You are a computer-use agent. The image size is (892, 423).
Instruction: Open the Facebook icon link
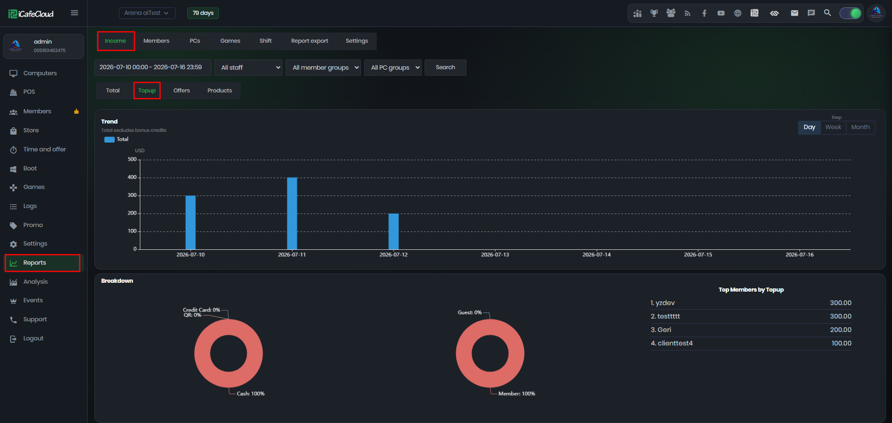[x=704, y=13]
